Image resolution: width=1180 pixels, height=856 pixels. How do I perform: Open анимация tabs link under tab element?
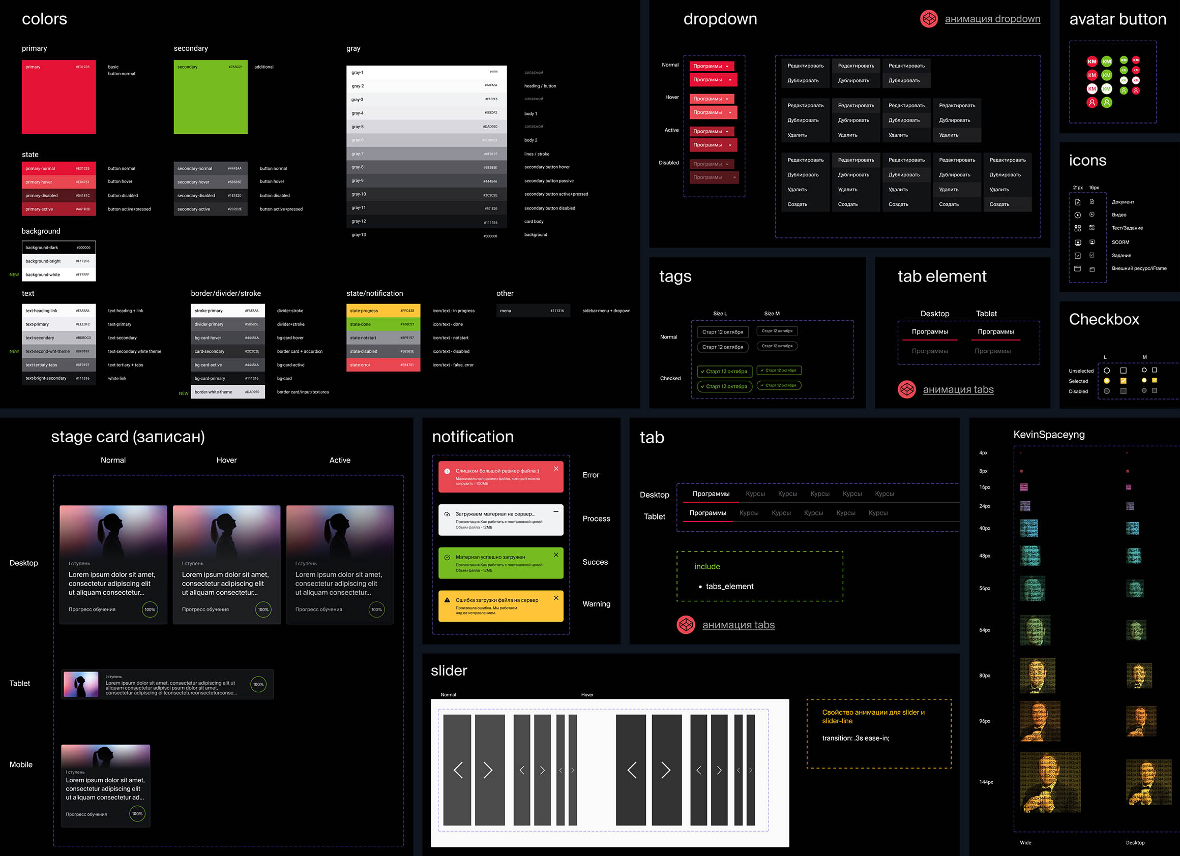(x=958, y=389)
